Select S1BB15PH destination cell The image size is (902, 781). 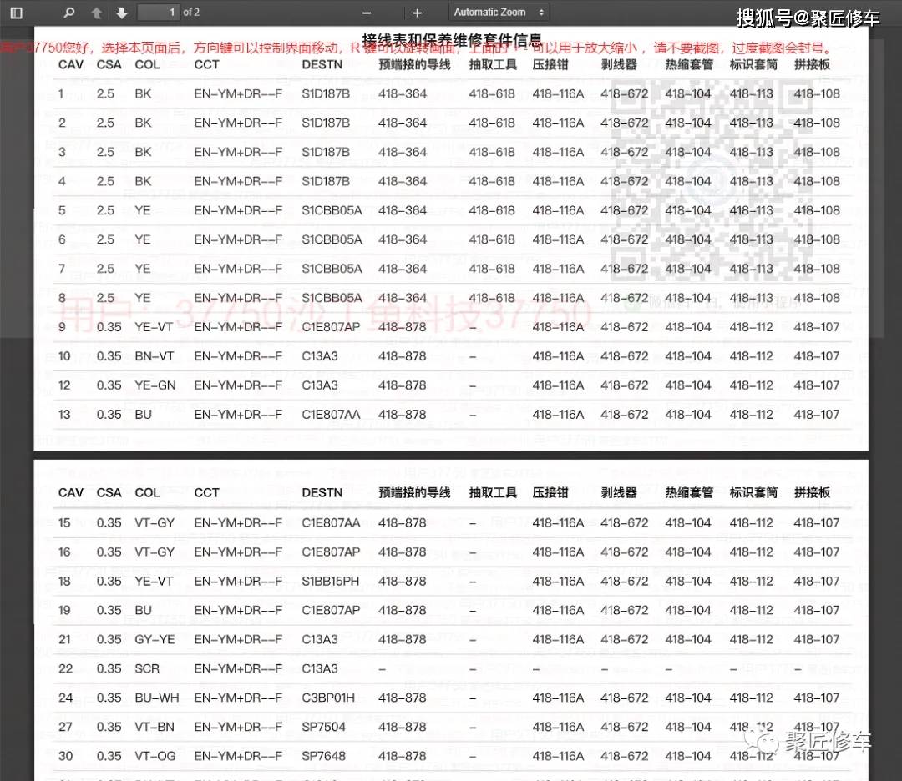point(330,581)
